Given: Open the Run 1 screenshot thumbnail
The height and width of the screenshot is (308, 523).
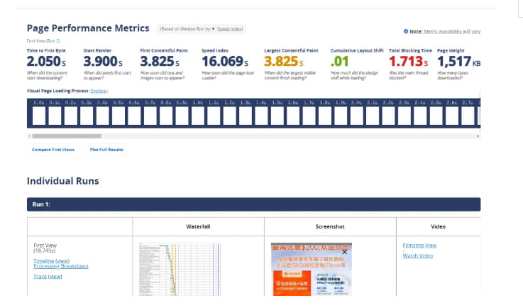Looking at the screenshot, I should (x=311, y=268).
